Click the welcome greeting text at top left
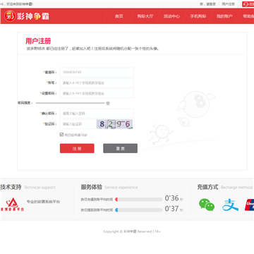 (16, 4)
